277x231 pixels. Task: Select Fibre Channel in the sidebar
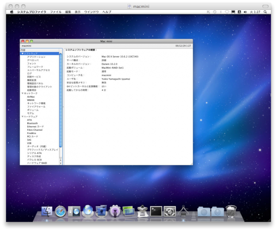(x=35, y=130)
